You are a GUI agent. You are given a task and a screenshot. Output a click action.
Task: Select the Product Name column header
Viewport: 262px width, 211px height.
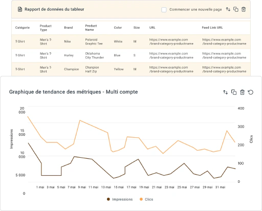(x=91, y=28)
